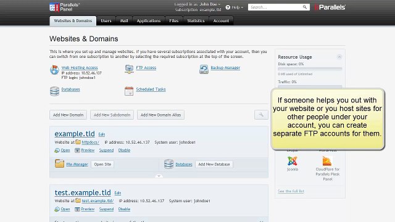The height and width of the screenshot is (222, 395).
Task: Select the Websites & Domains tab
Action: click(73, 21)
